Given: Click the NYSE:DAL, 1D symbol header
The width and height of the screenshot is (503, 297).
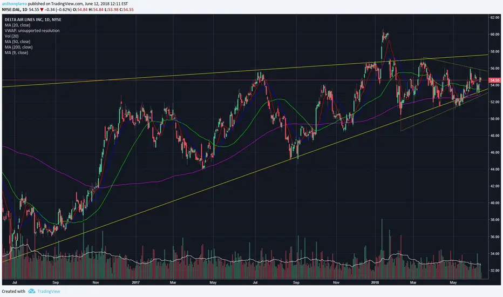Looking at the screenshot, I should 15,10.
